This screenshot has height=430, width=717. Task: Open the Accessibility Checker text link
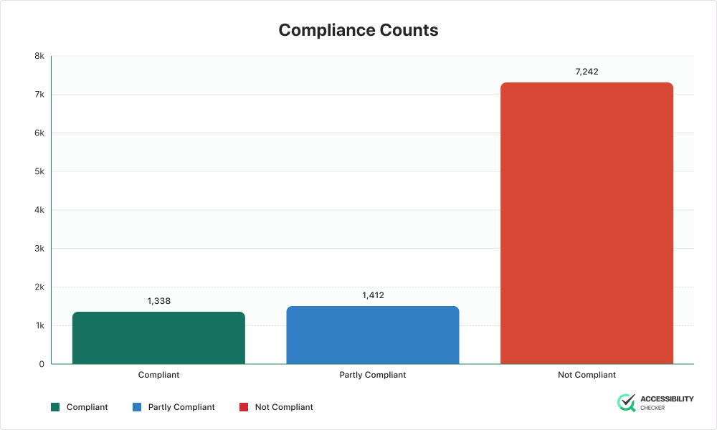(x=666, y=403)
